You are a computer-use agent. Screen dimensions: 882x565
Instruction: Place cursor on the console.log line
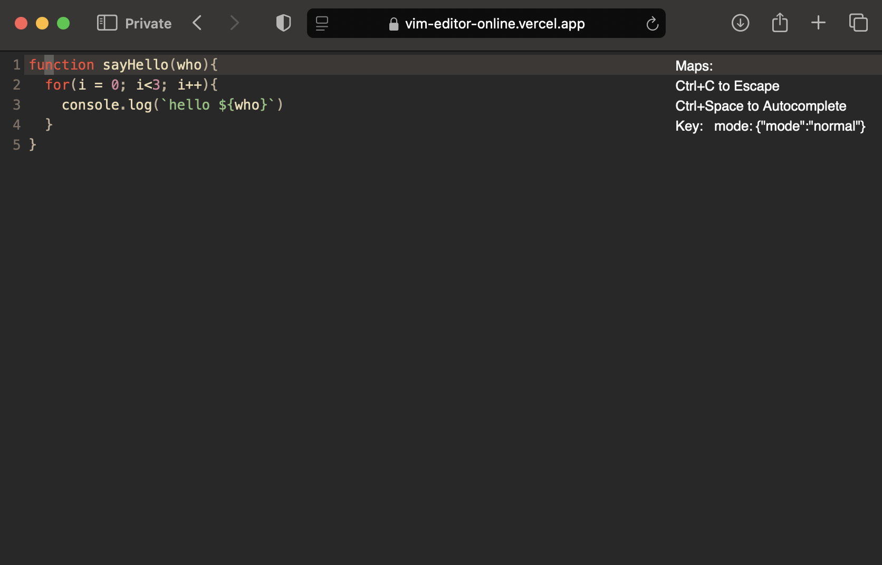coord(172,105)
